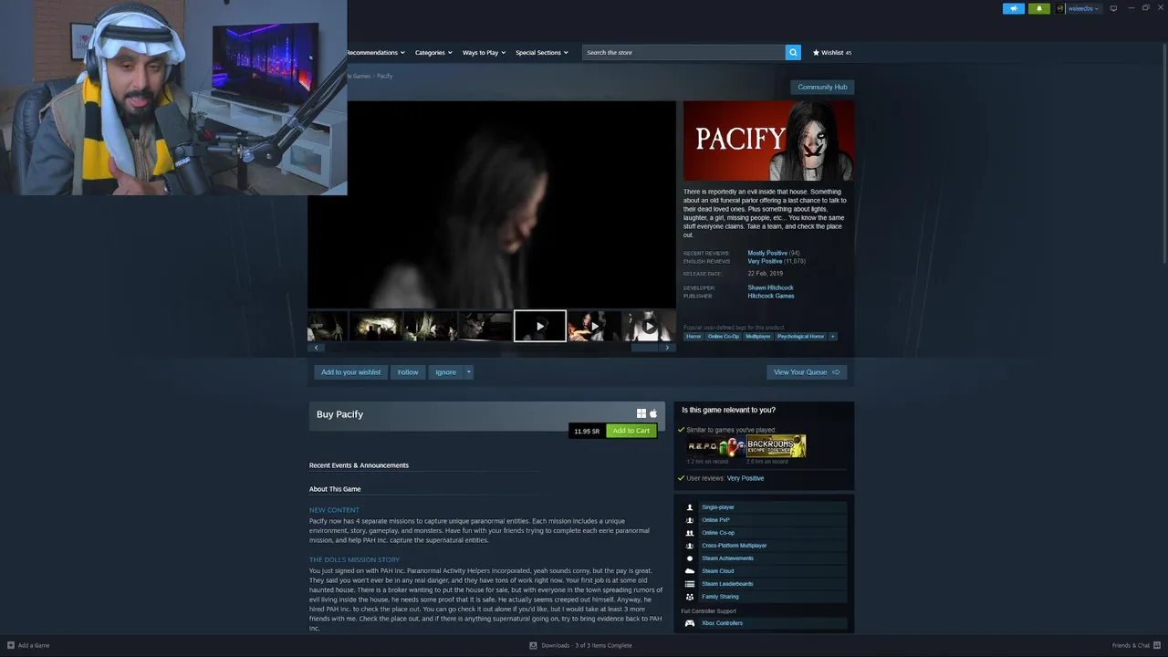Select the highlighted video thumbnail

click(539, 326)
